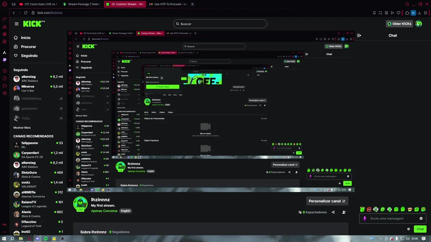
Task: Open BaianoTV recommended channel
Action: tap(38, 204)
